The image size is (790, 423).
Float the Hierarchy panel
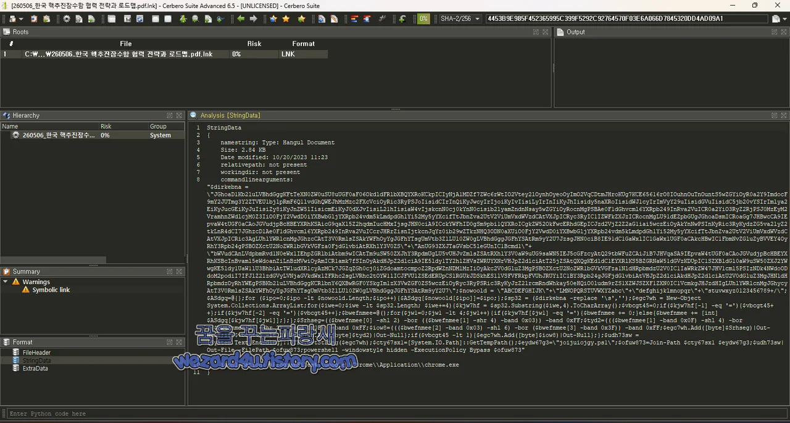(x=170, y=115)
